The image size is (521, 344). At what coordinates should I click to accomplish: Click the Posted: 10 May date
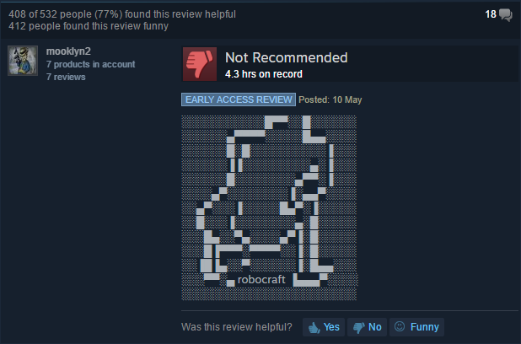(330, 99)
